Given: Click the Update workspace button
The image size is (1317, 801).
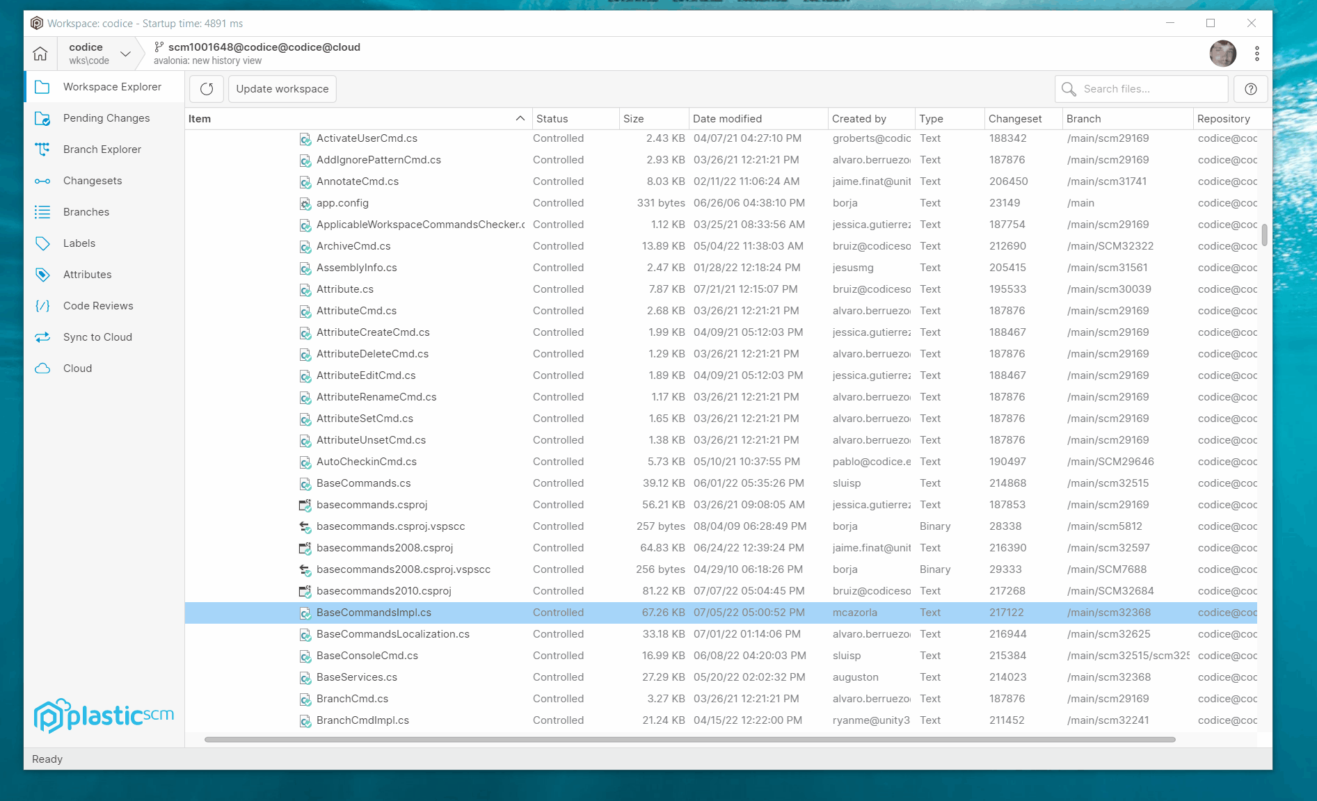Looking at the screenshot, I should click(282, 88).
